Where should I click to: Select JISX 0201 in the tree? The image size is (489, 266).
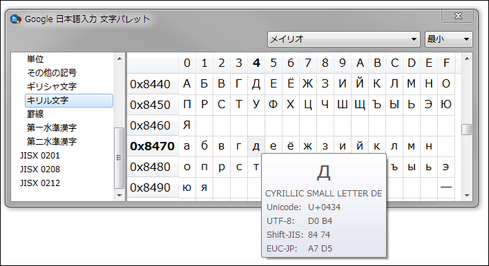(39, 155)
